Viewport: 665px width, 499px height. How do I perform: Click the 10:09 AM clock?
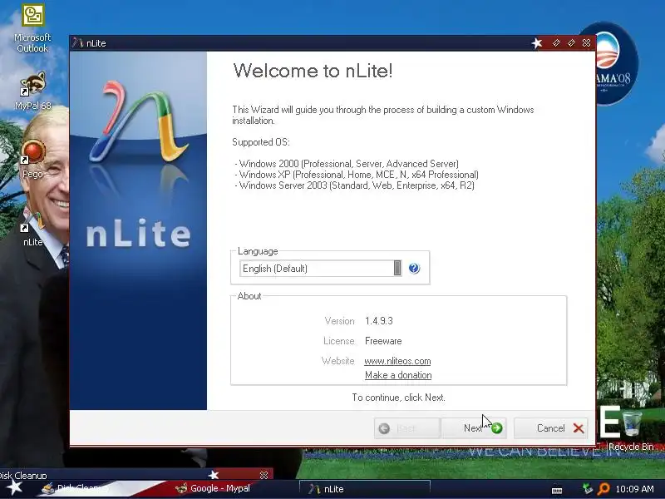(x=634, y=489)
